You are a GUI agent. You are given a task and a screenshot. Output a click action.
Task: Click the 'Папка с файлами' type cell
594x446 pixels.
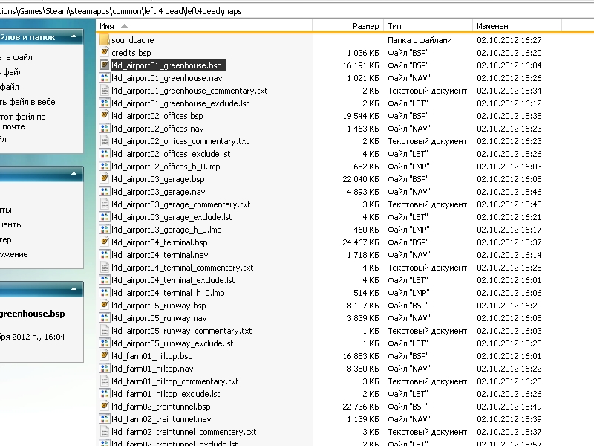click(x=420, y=40)
